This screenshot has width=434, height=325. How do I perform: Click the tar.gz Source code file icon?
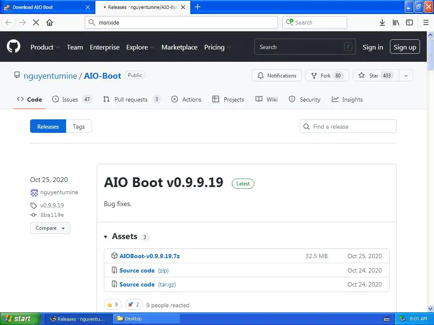[x=114, y=284]
